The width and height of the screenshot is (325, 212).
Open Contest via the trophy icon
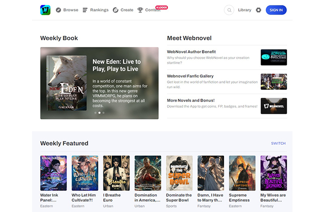[x=140, y=10]
